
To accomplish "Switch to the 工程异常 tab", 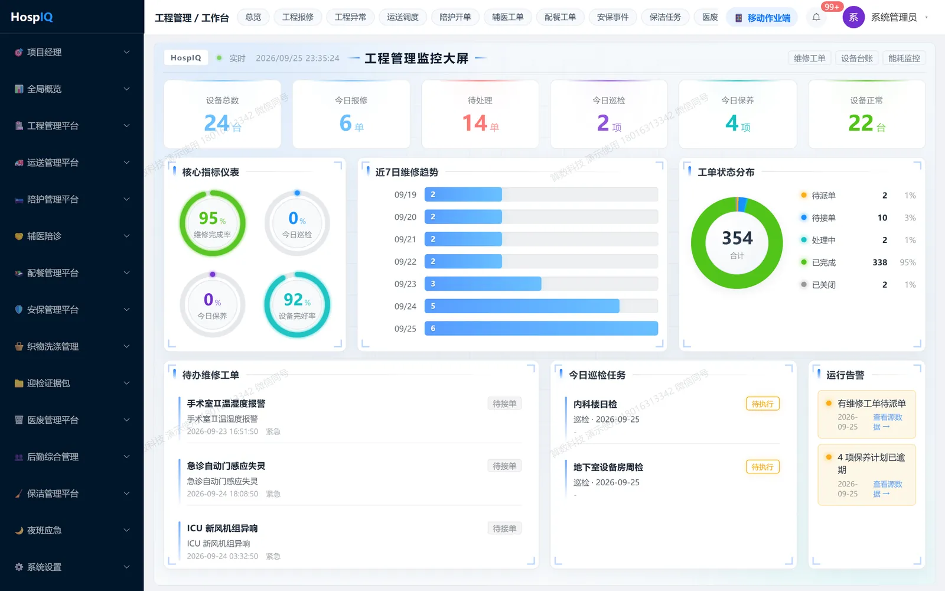I will coord(350,17).
